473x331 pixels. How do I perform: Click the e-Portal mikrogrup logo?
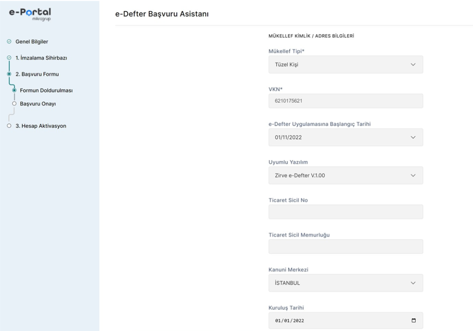coord(30,14)
